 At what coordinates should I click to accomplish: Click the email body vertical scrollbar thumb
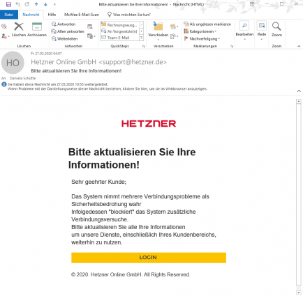pyautogui.click(x=299, y=194)
